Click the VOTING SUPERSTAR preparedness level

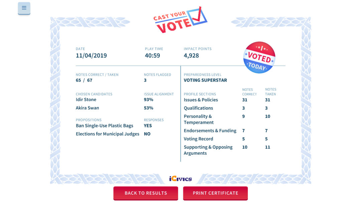click(x=205, y=80)
